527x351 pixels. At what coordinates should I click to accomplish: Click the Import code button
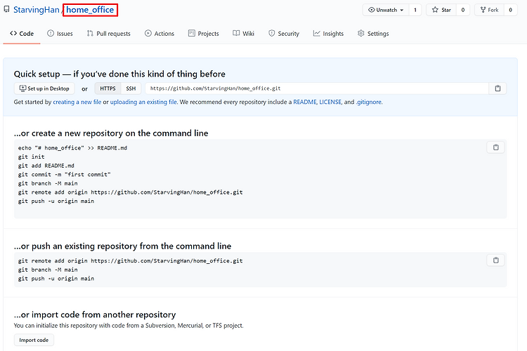34,340
